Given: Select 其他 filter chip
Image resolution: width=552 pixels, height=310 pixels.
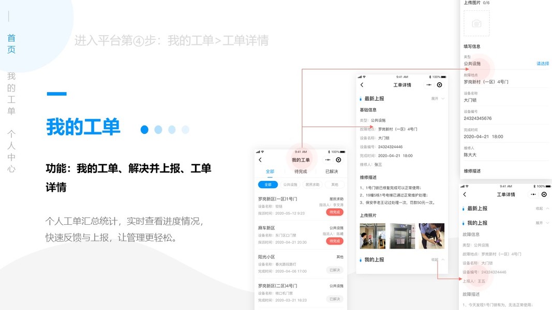Looking at the screenshot, I should [334, 184].
